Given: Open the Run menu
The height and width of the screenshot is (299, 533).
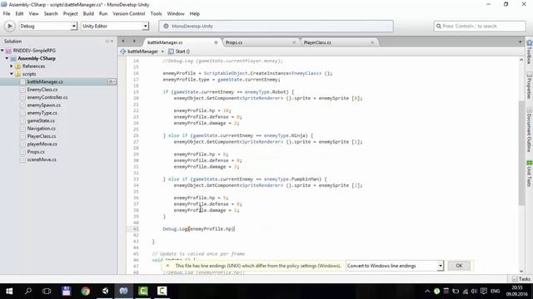Looking at the screenshot, I should (103, 13).
